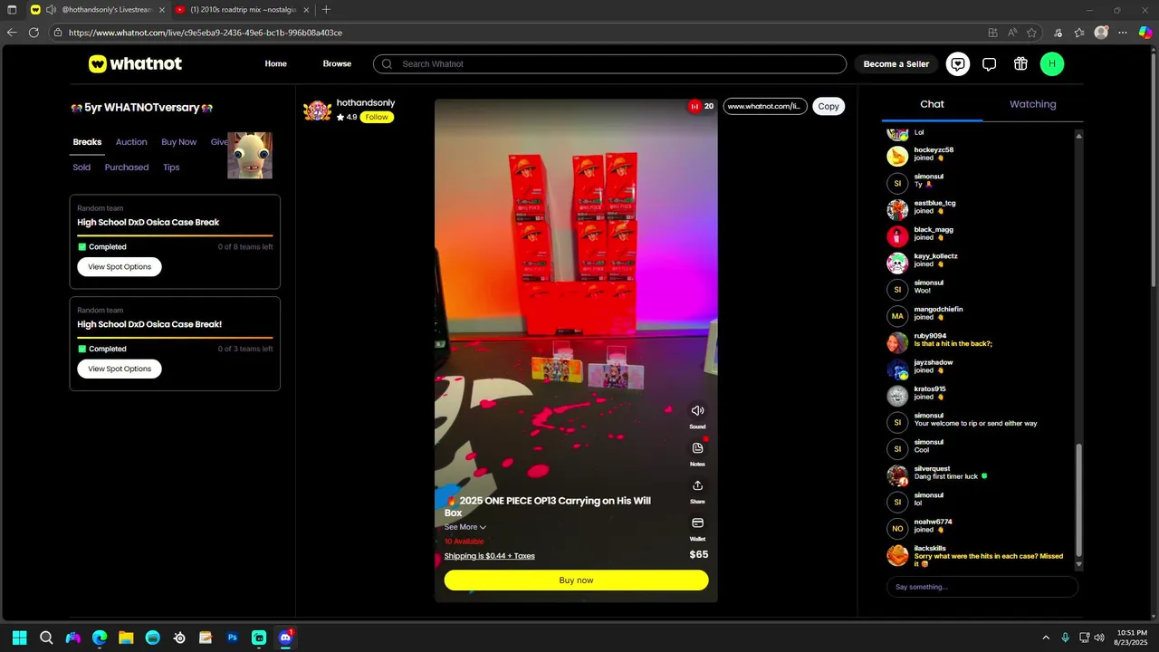
Task: Click the 10 Available text
Action: pos(464,542)
